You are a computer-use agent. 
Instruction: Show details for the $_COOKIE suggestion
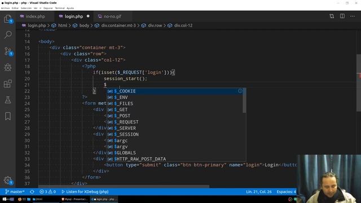tap(240, 91)
